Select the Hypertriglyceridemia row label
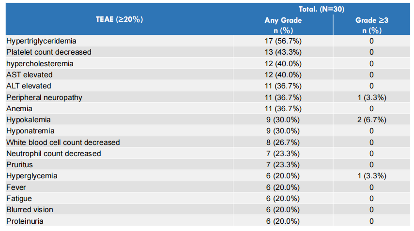 (41, 41)
